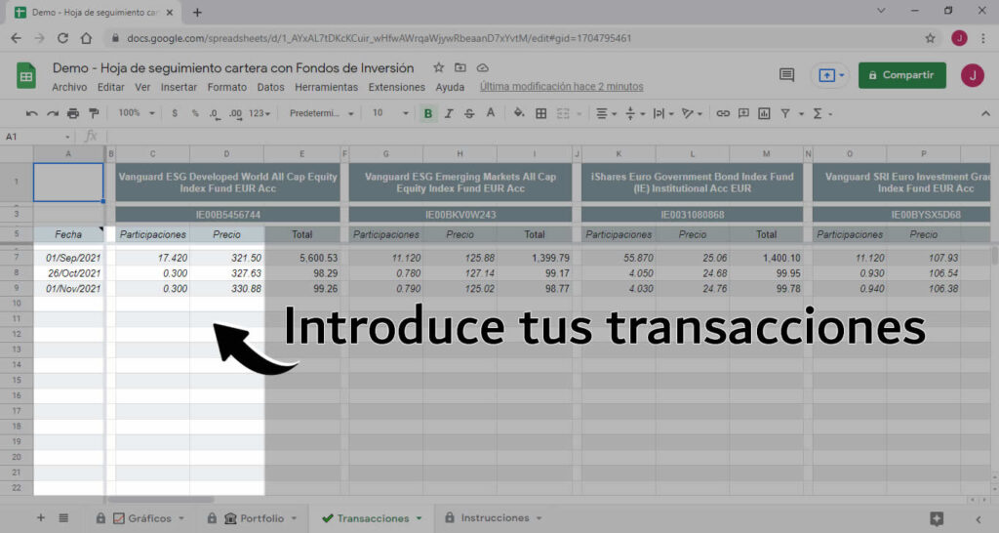Open vertical align options
Viewport: 999px width, 533px height.
[x=634, y=113]
